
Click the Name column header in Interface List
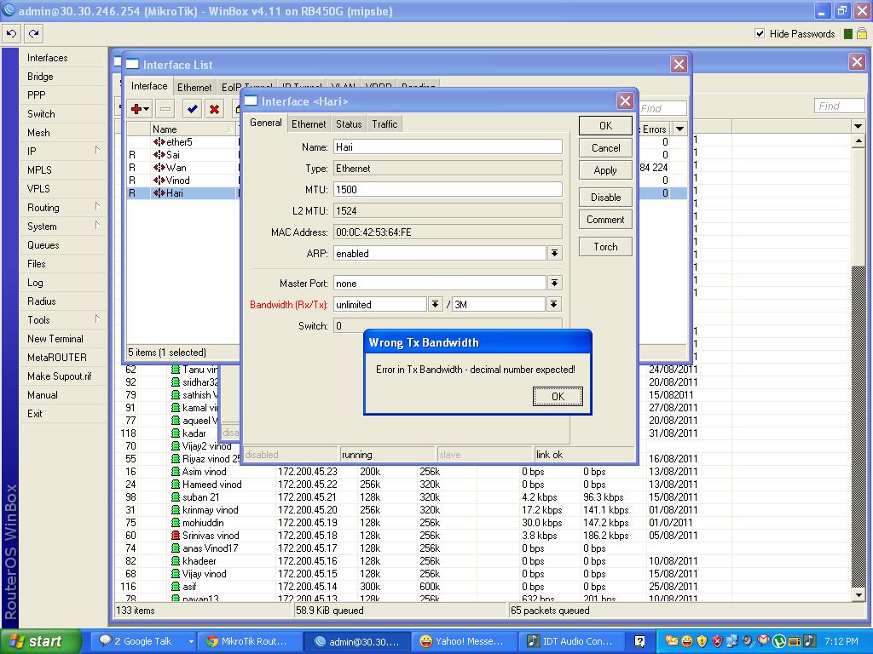tap(194, 129)
